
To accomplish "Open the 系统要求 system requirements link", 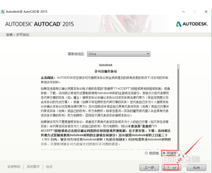I will click(x=33, y=167).
